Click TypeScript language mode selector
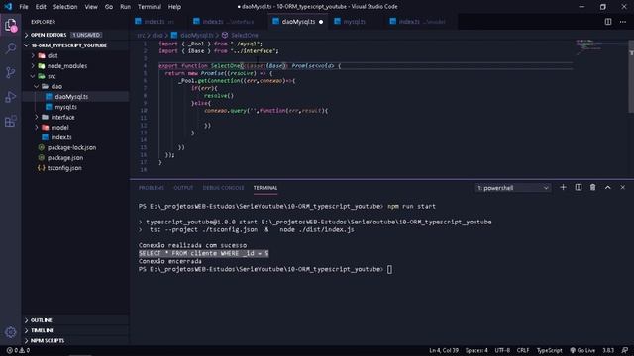The width and height of the screenshot is (634, 356). tap(549, 350)
